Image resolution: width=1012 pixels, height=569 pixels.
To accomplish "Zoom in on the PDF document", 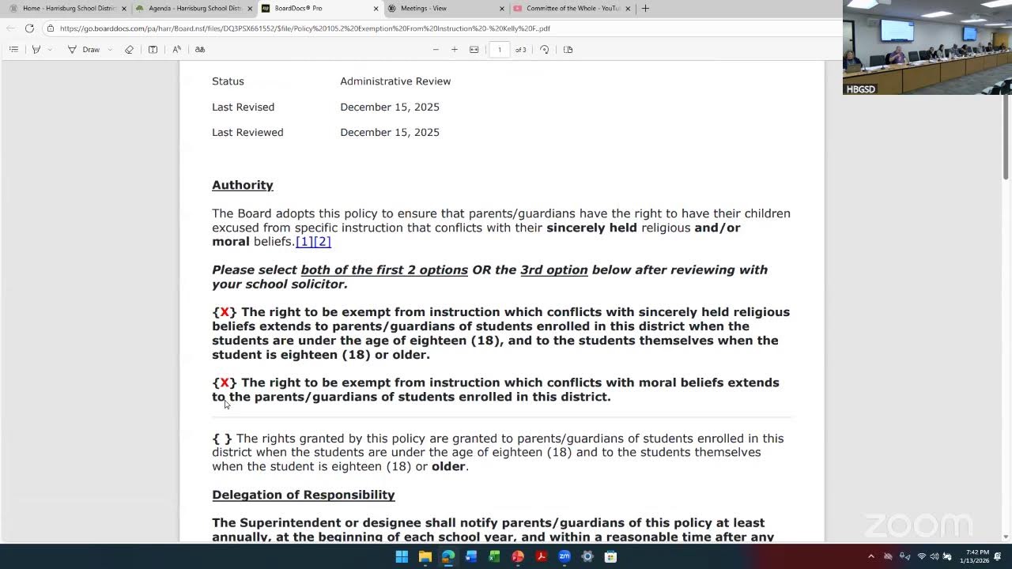I will (x=455, y=49).
